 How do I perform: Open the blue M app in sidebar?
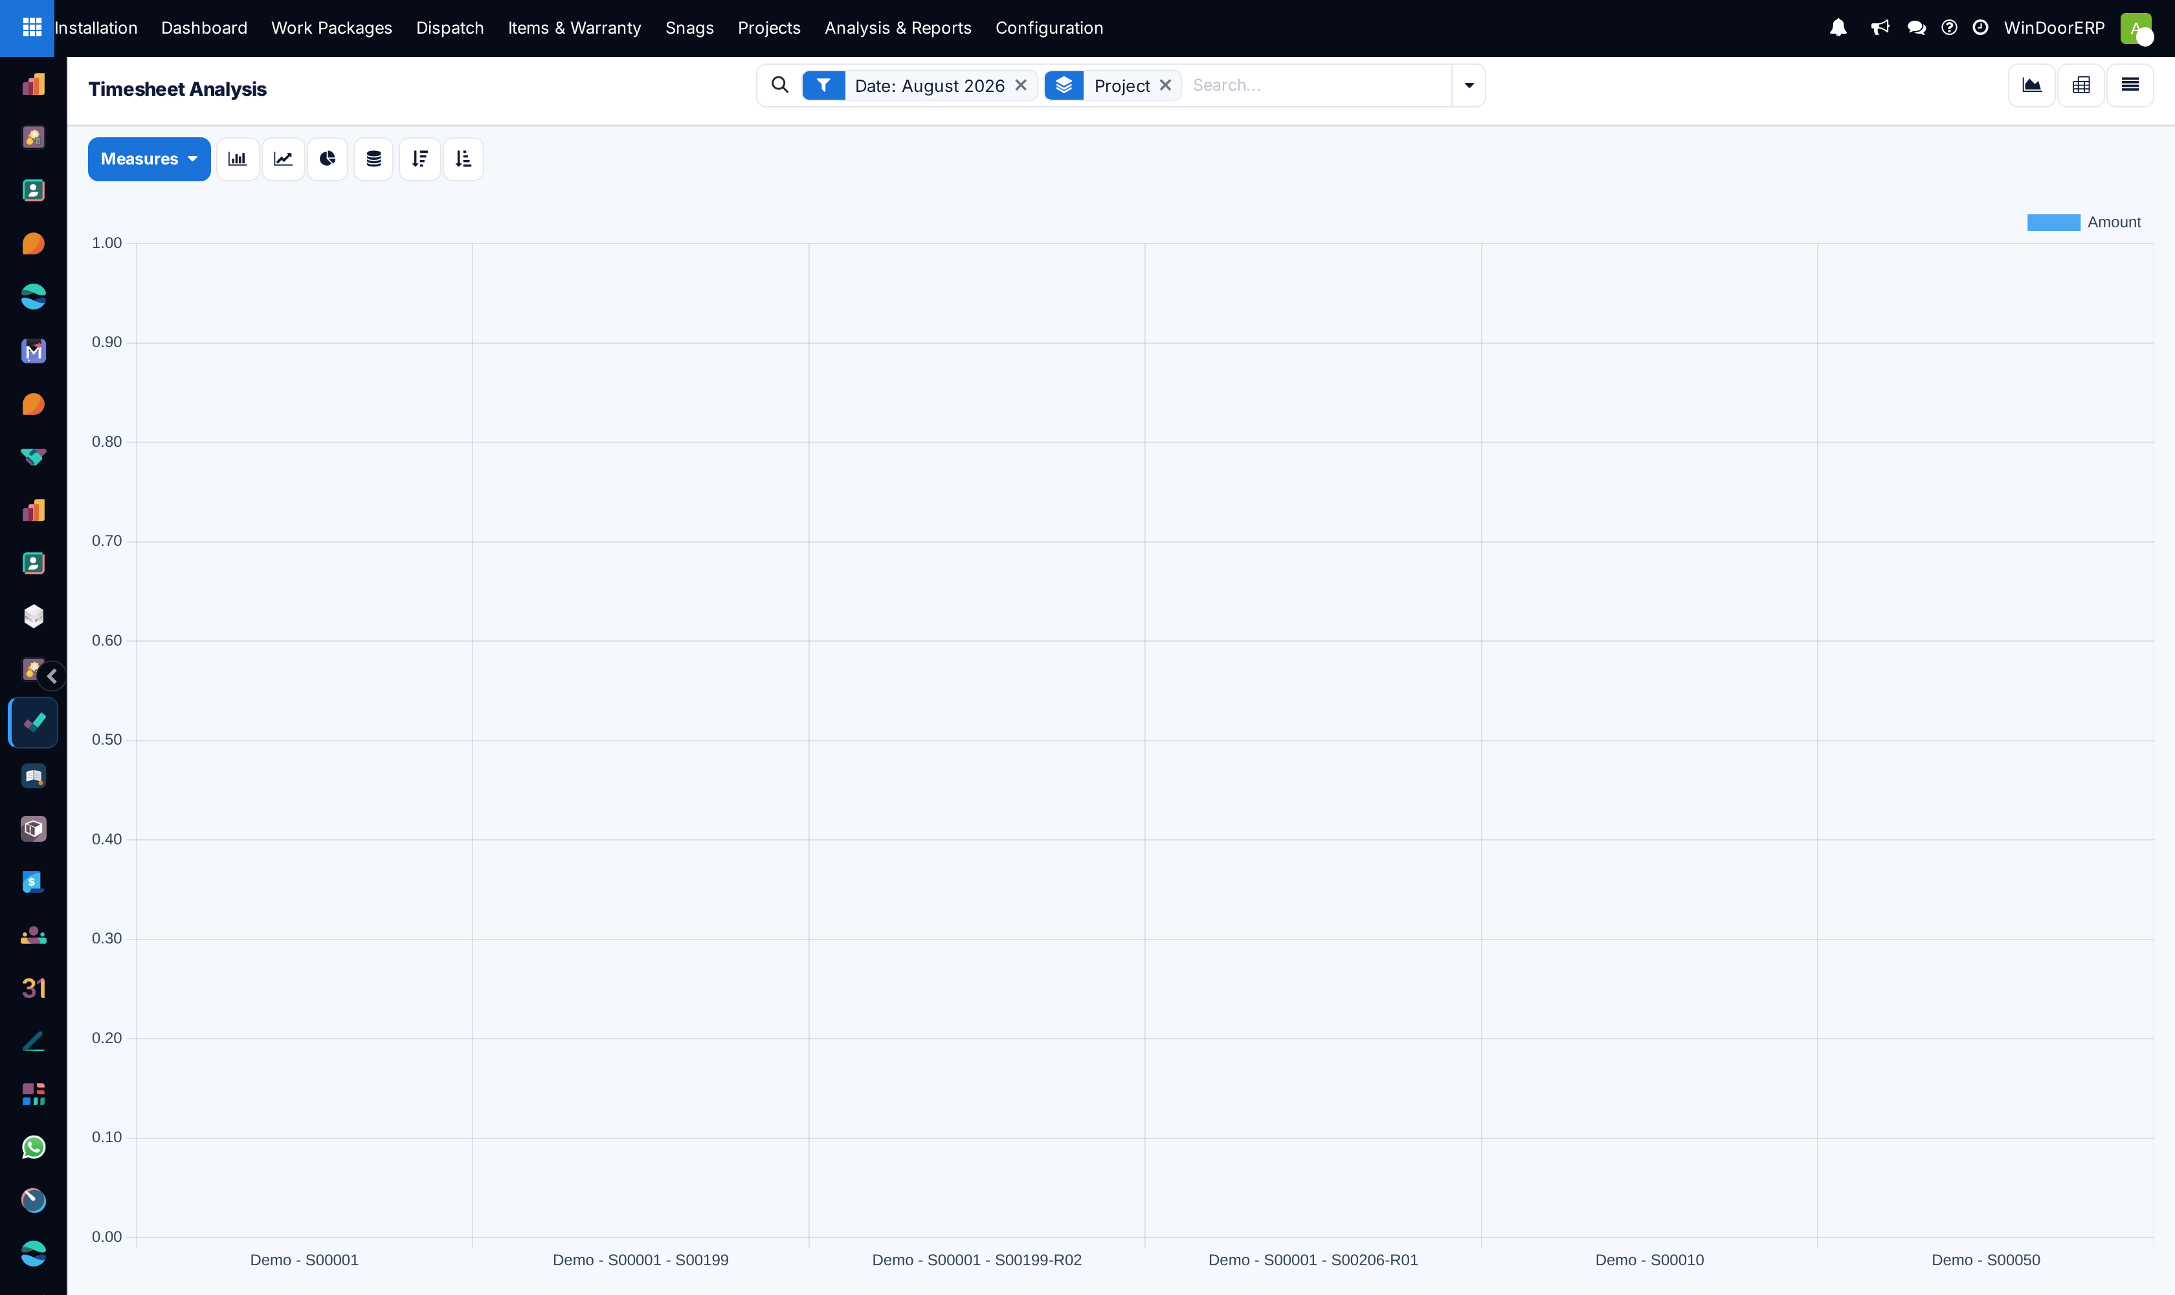tap(33, 351)
